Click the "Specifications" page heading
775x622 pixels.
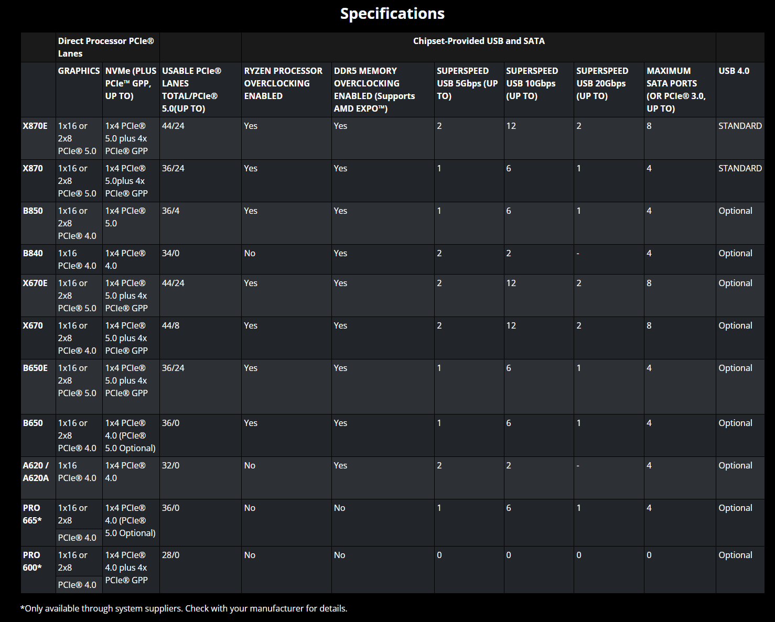click(x=392, y=14)
